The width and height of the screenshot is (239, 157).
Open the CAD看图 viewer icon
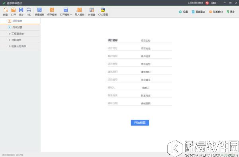tap(103, 10)
